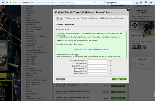
Task: Open League of Legends in games list
Action: [33, 50]
